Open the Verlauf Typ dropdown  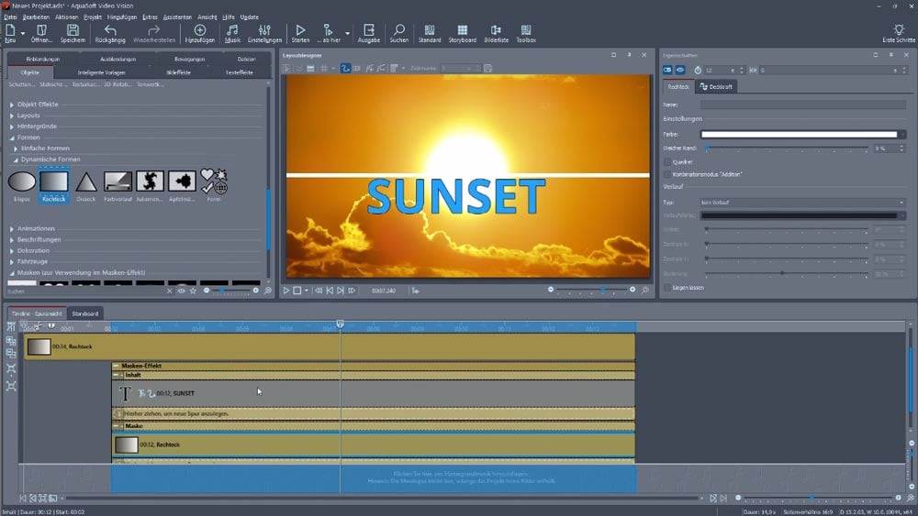(x=802, y=202)
